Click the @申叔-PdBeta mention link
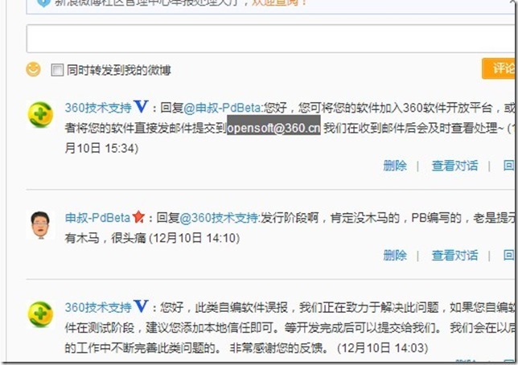518x365 pixels. pyautogui.click(x=223, y=108)
